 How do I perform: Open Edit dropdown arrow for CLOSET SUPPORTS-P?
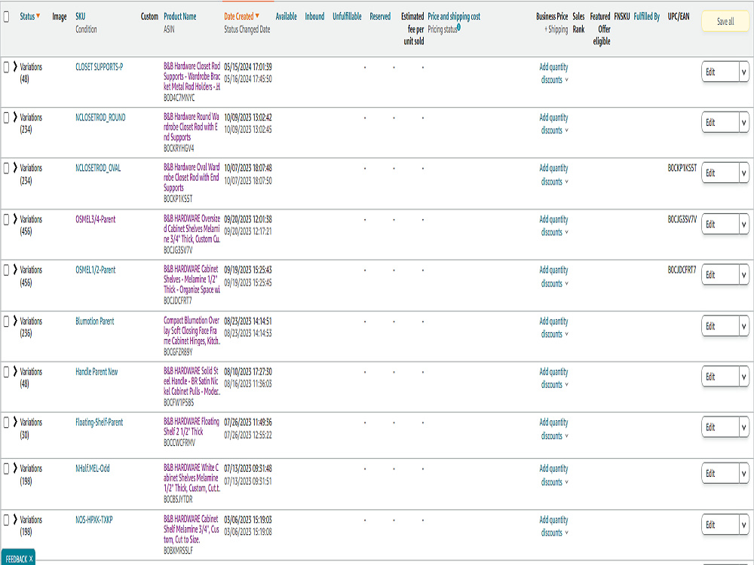743,72
